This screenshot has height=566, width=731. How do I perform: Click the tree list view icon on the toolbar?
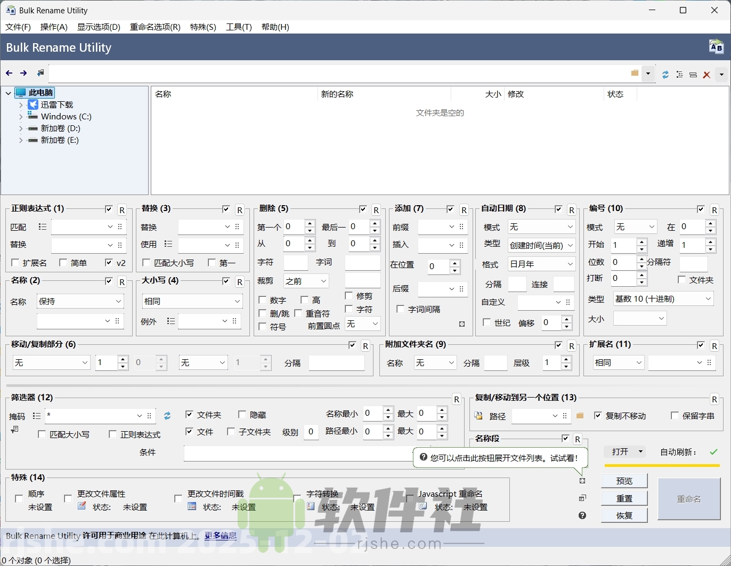pyautogui.click(x=680, y=75)
